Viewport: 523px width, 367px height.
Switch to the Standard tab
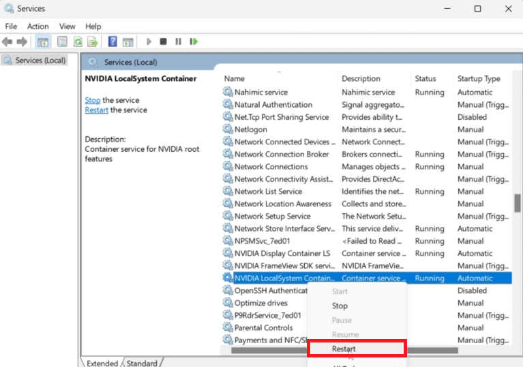coord(142,363)
